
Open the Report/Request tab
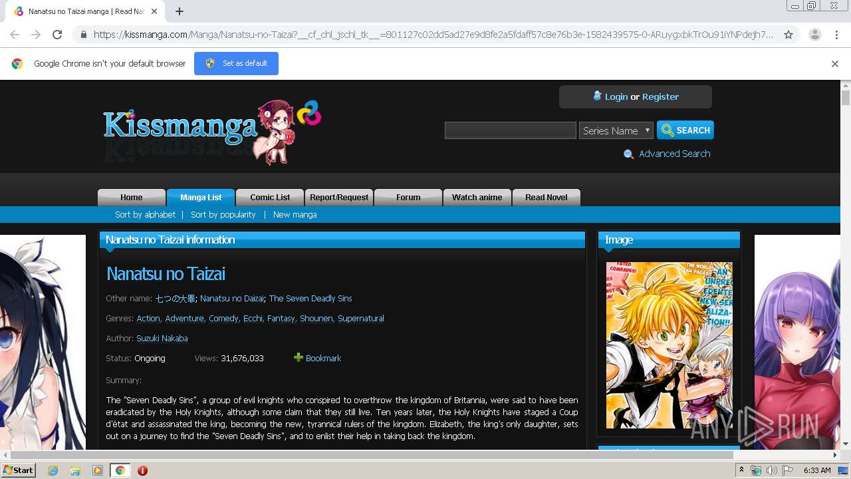(x=339, y=198)
